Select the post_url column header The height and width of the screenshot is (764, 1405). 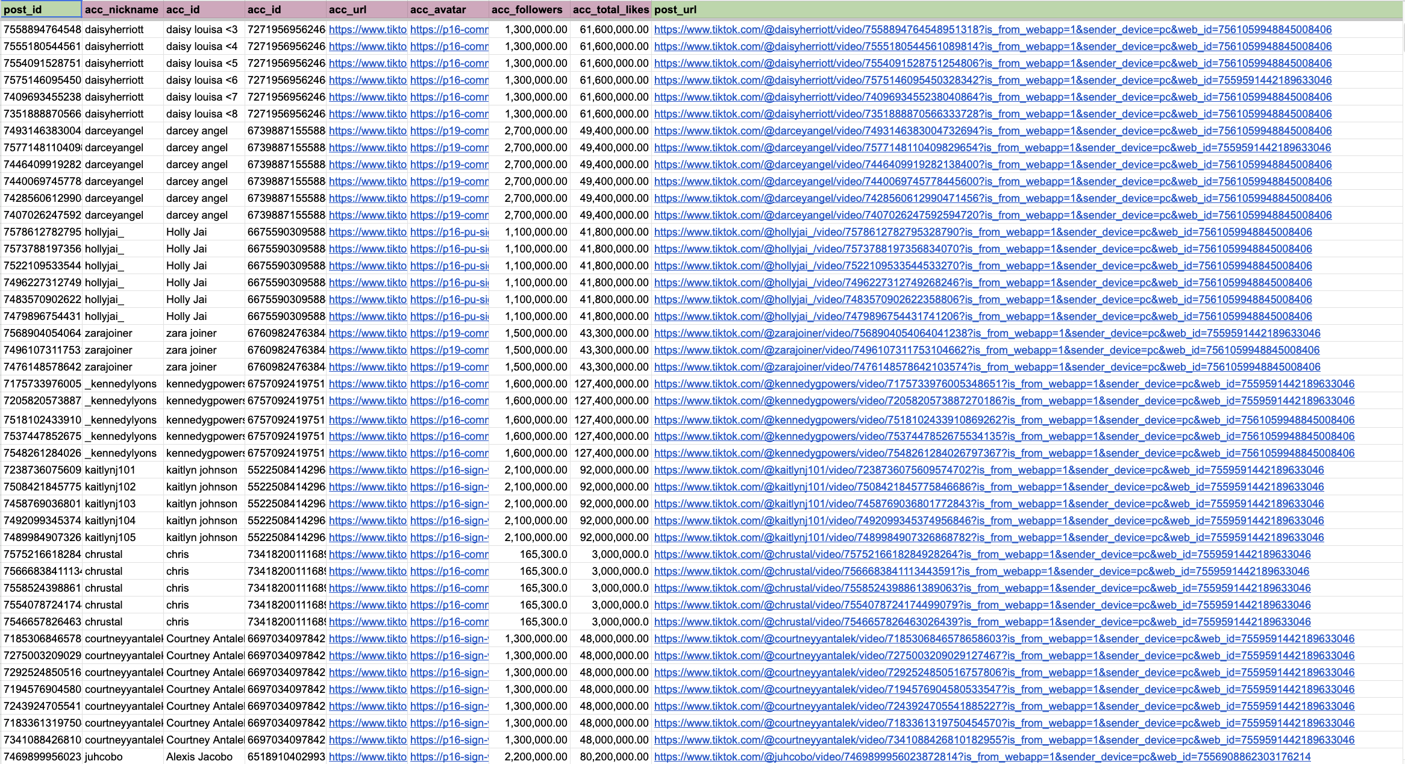[675, 10]
